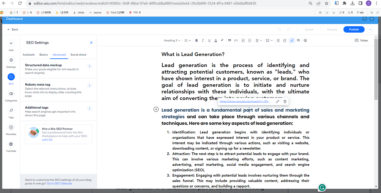Open Chrome downloads

tap(353, 3)
